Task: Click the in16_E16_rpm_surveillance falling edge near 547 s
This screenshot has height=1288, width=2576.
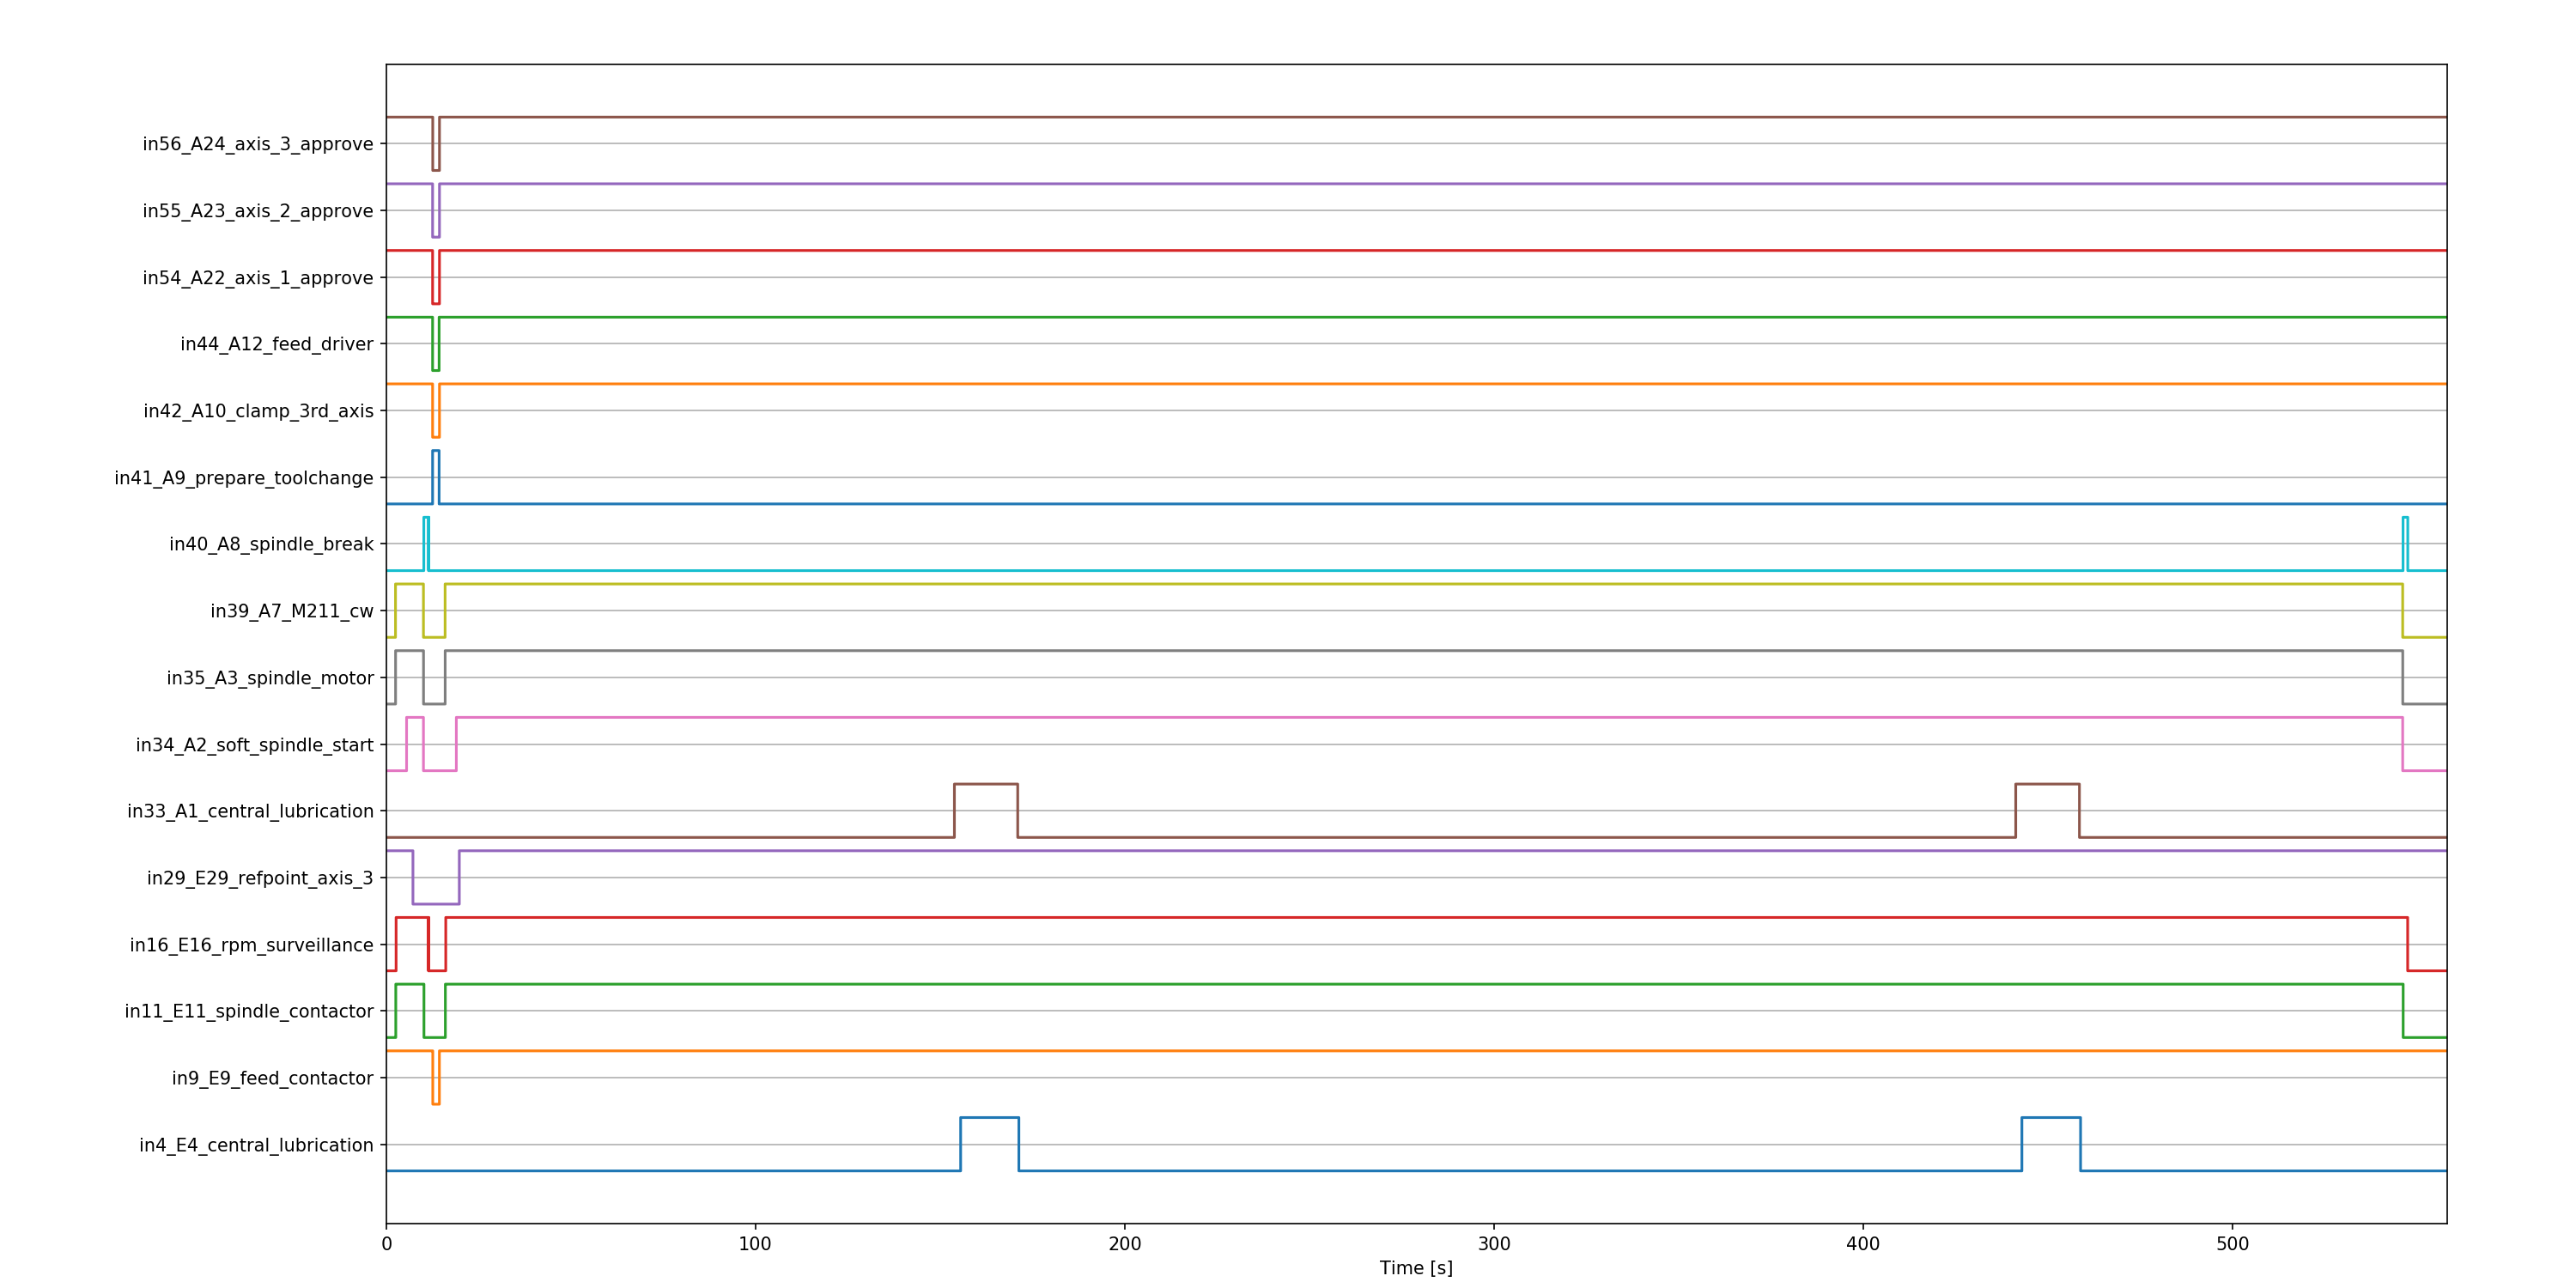Action: [x=2407, y=944]
